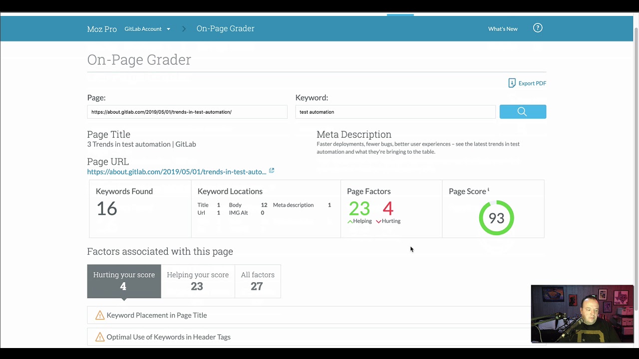639x359 pixels.
Task: Click the breadcrumb chevron next to GitLab Account
Action: point(184,28)
